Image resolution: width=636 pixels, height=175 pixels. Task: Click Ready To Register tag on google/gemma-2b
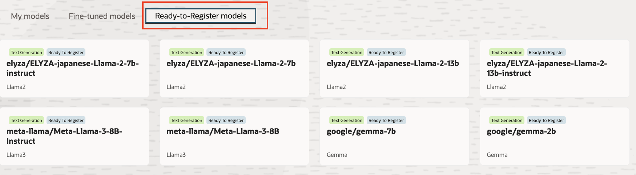(546, 121)
